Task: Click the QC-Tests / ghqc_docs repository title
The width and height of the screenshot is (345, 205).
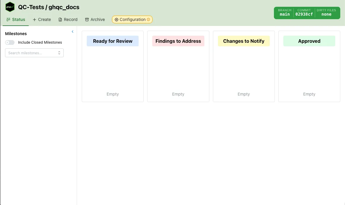Action: 49,7
